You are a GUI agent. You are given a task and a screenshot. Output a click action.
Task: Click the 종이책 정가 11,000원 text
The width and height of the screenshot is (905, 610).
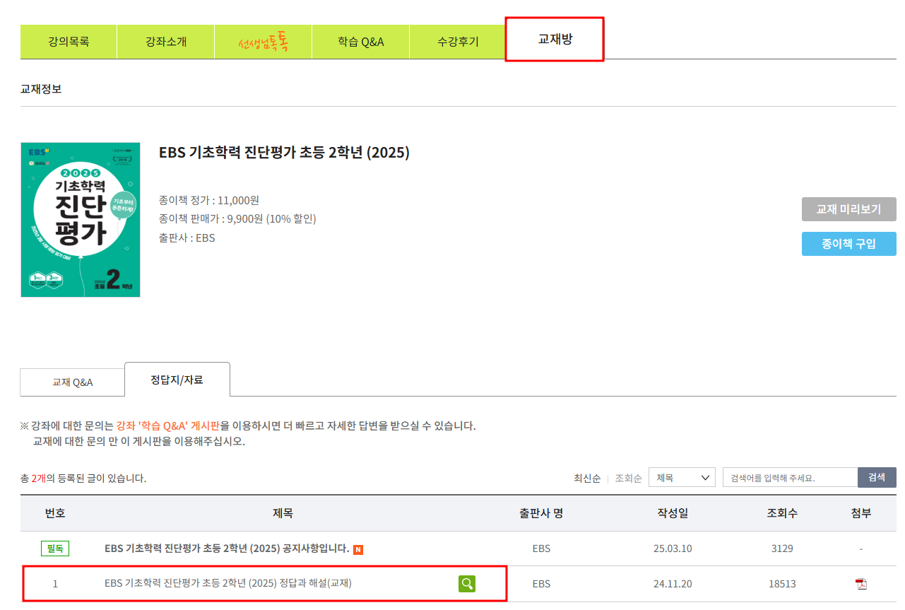[x=209, y=200]
